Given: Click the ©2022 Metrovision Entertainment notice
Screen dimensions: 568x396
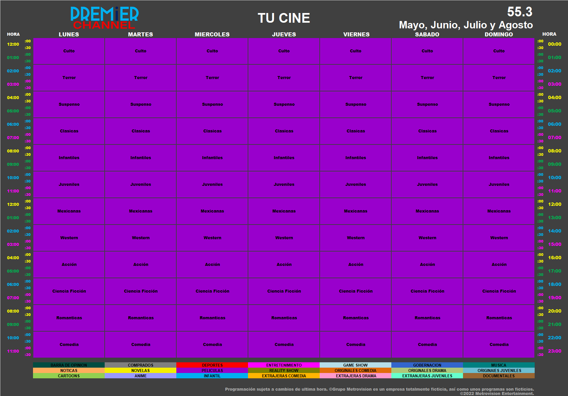Looking at the screenshot, I should tap(497, 394).
